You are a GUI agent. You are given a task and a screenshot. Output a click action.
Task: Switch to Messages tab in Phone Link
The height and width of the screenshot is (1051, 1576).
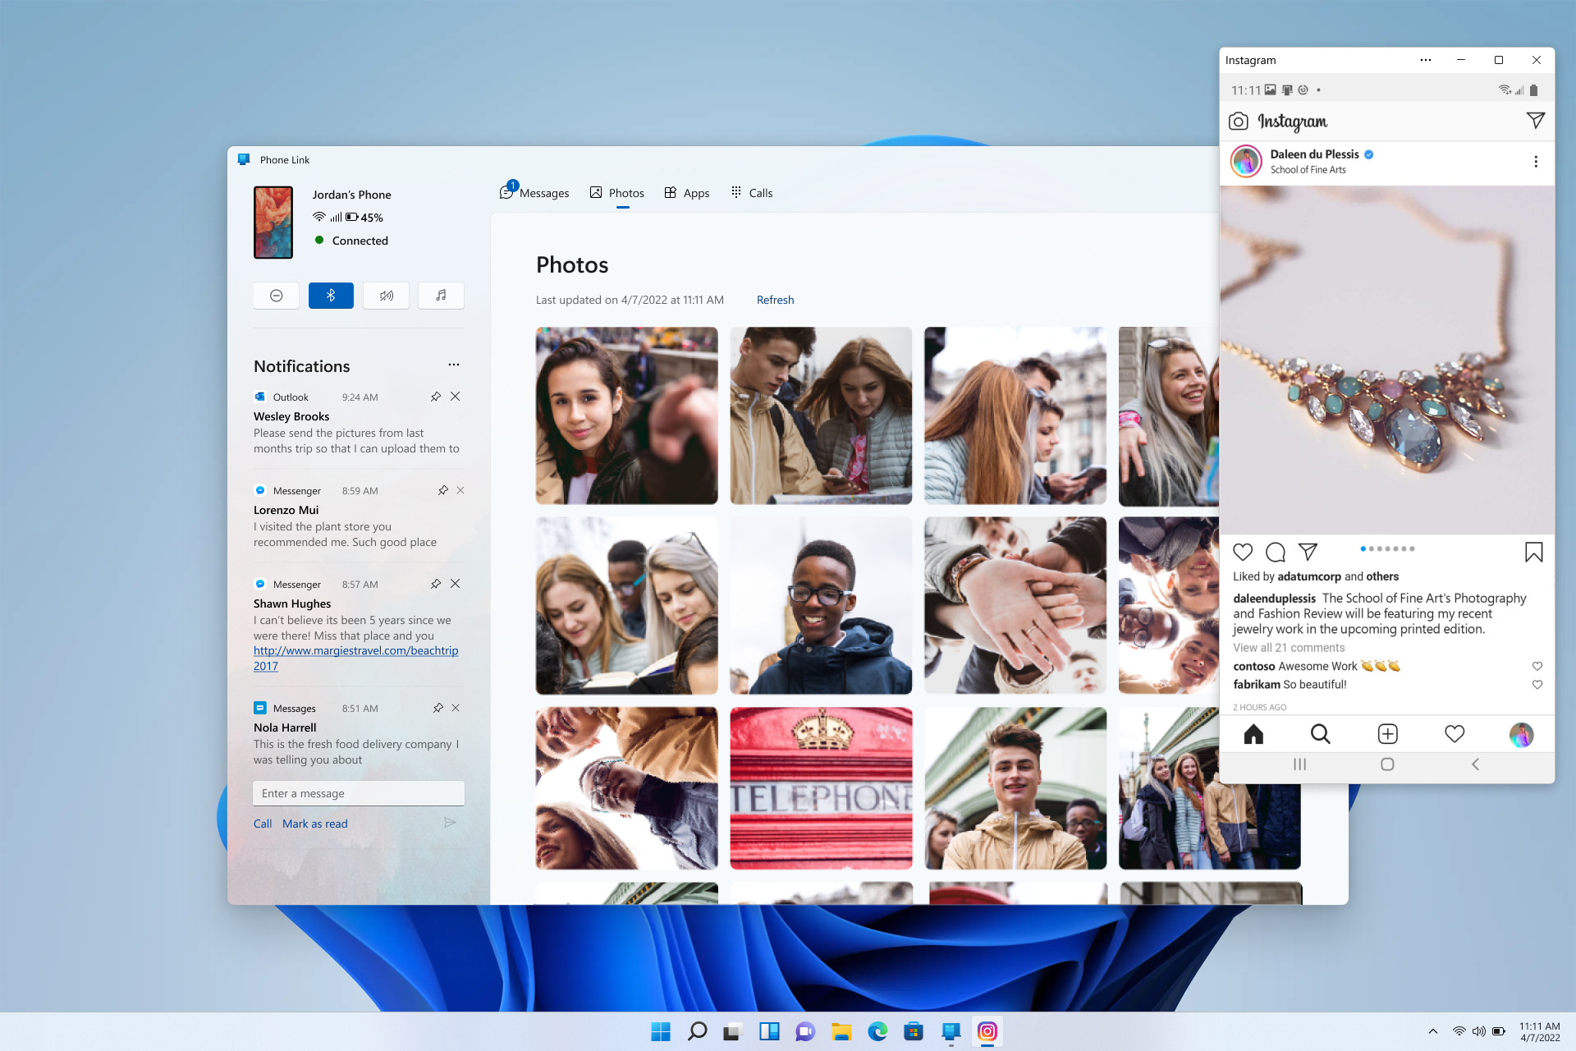(534, 192)
